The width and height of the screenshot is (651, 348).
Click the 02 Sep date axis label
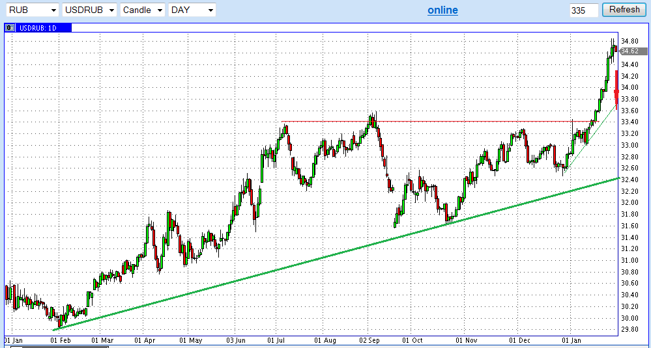coord(369,340)
